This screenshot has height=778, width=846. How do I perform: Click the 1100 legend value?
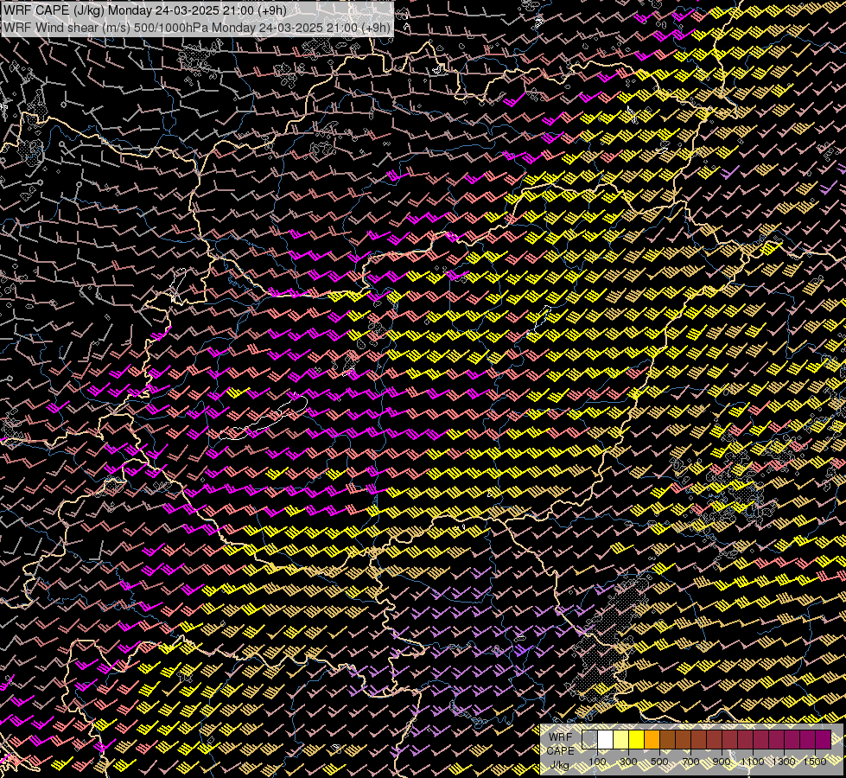pyautogui.click(x=753, y=762)
